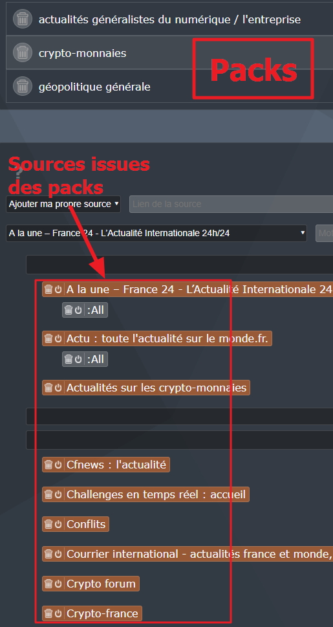
Task: Delete the crypto-monnaies pack with its trash icon
Action: pyautogui.click(x=23, y=53)
